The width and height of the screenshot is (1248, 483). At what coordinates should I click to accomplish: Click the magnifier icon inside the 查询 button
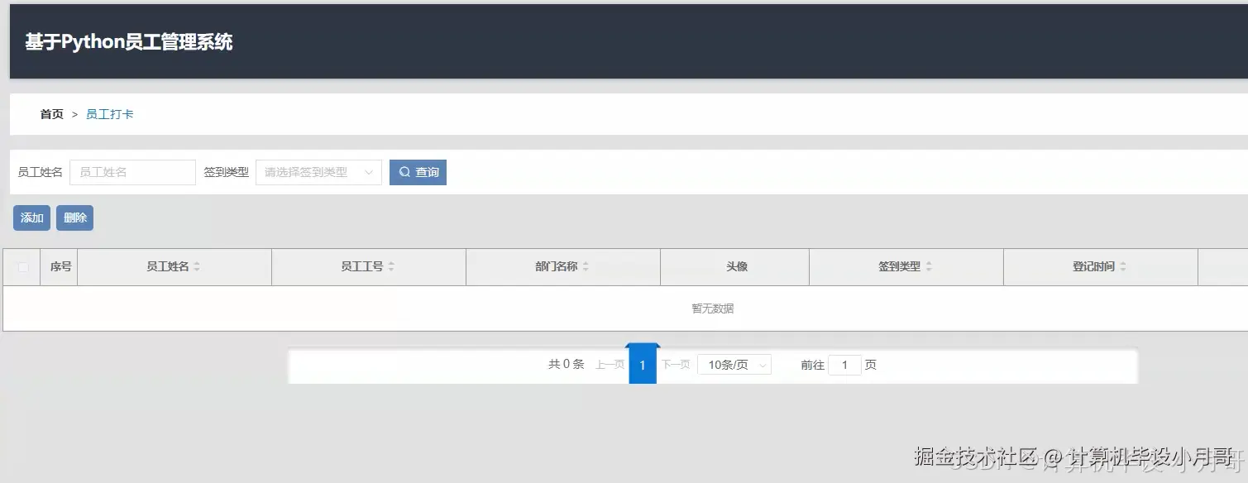point(404,172)
